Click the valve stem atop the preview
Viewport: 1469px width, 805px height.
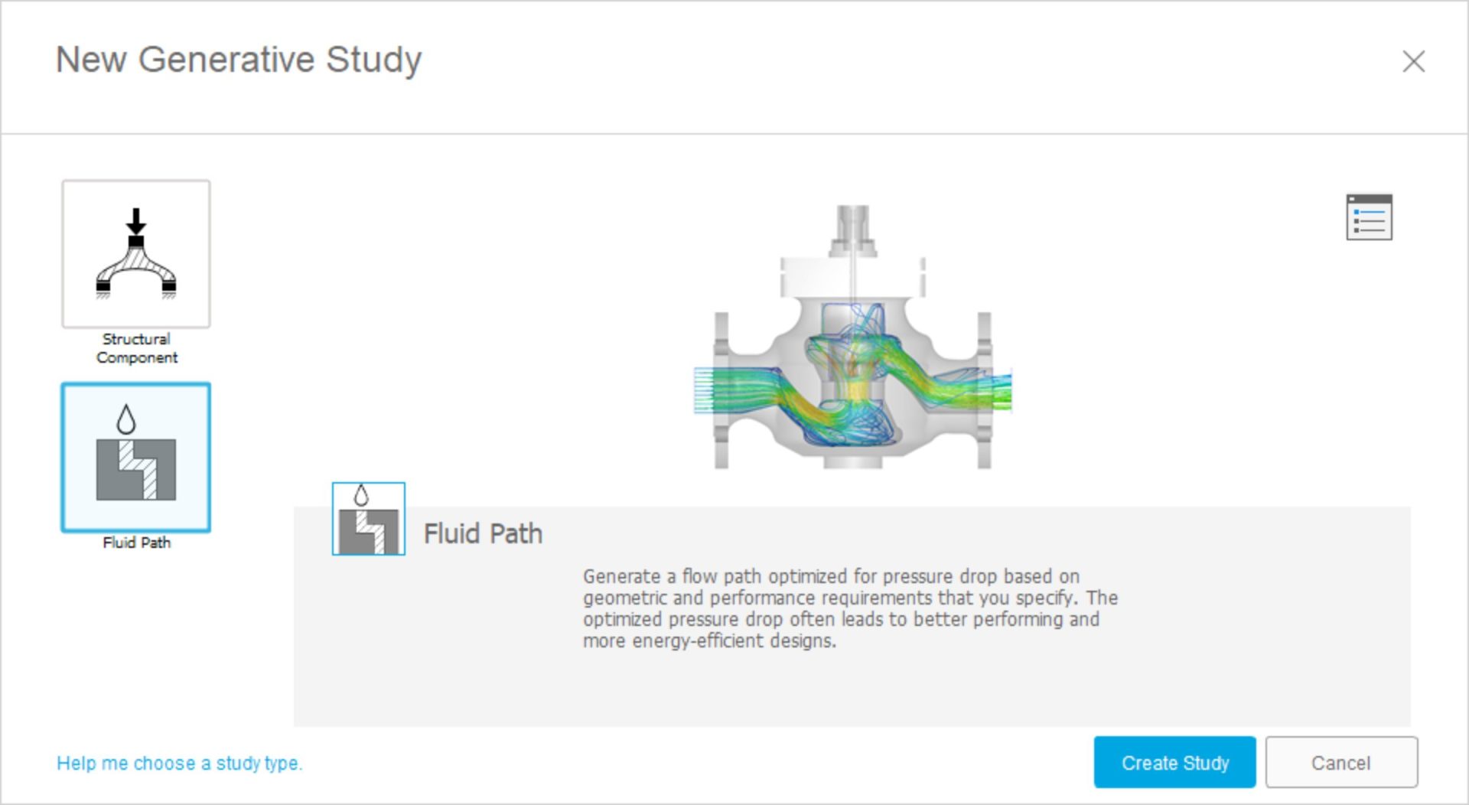pyautogui.click(x=852, y=228)
